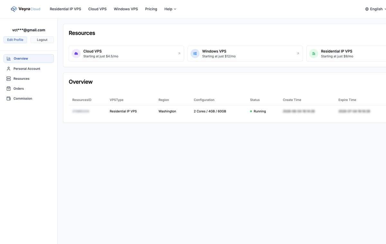The height and width of the screenshot is (244, 386).
Task: Click the globe language icon
Action: (367, 9)
